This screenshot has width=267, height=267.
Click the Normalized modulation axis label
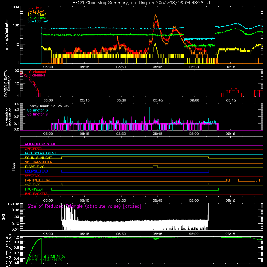pyautogui.click(x=8, y=116)
